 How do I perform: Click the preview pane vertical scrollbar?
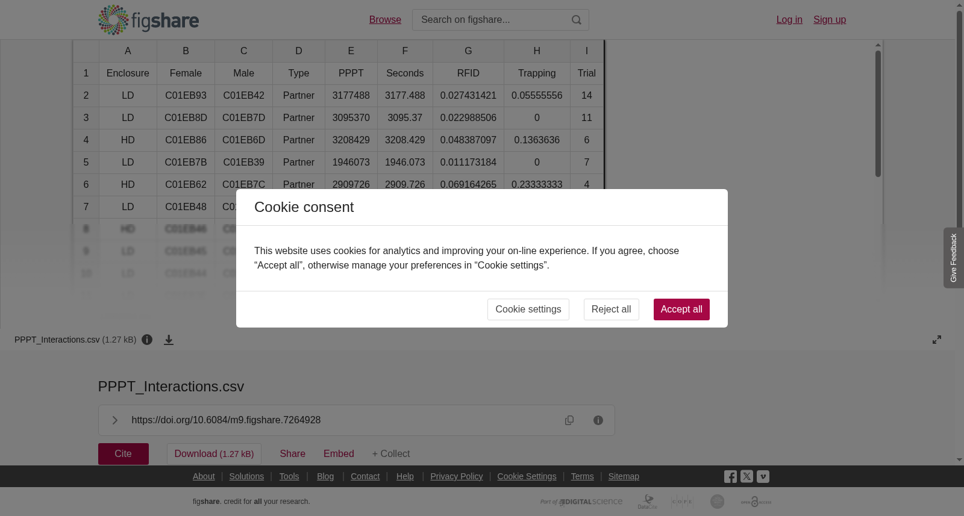[878, 114]
